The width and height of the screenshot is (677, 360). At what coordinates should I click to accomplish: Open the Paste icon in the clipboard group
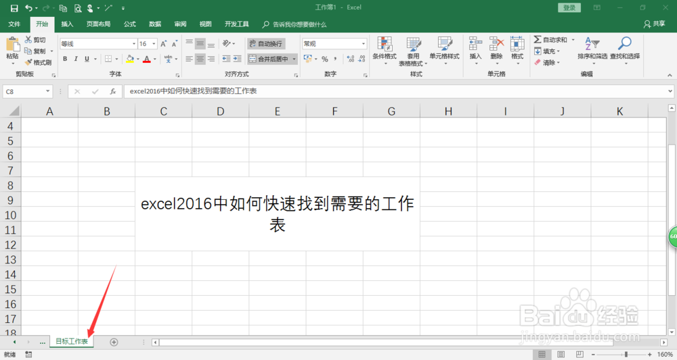(x=12, y=45)
